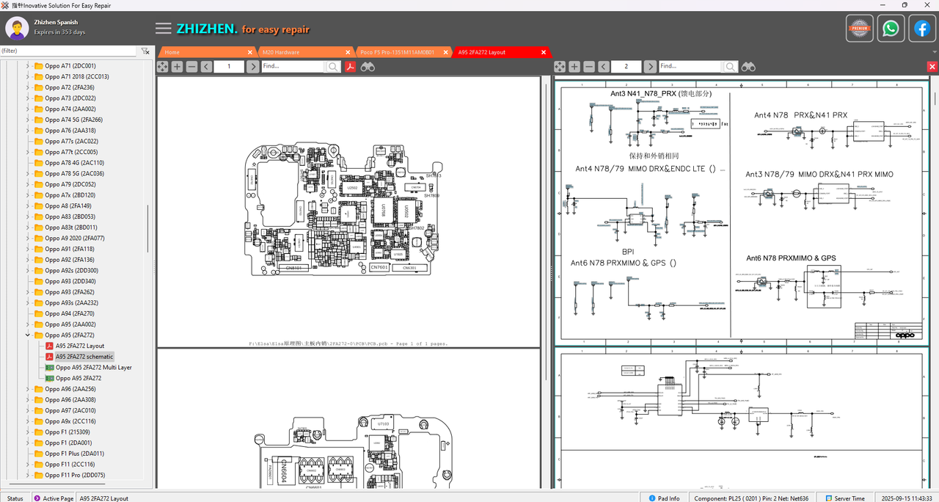
Task: Open A95 2FA272 Layout file in tree
Action: pos(80,346)
